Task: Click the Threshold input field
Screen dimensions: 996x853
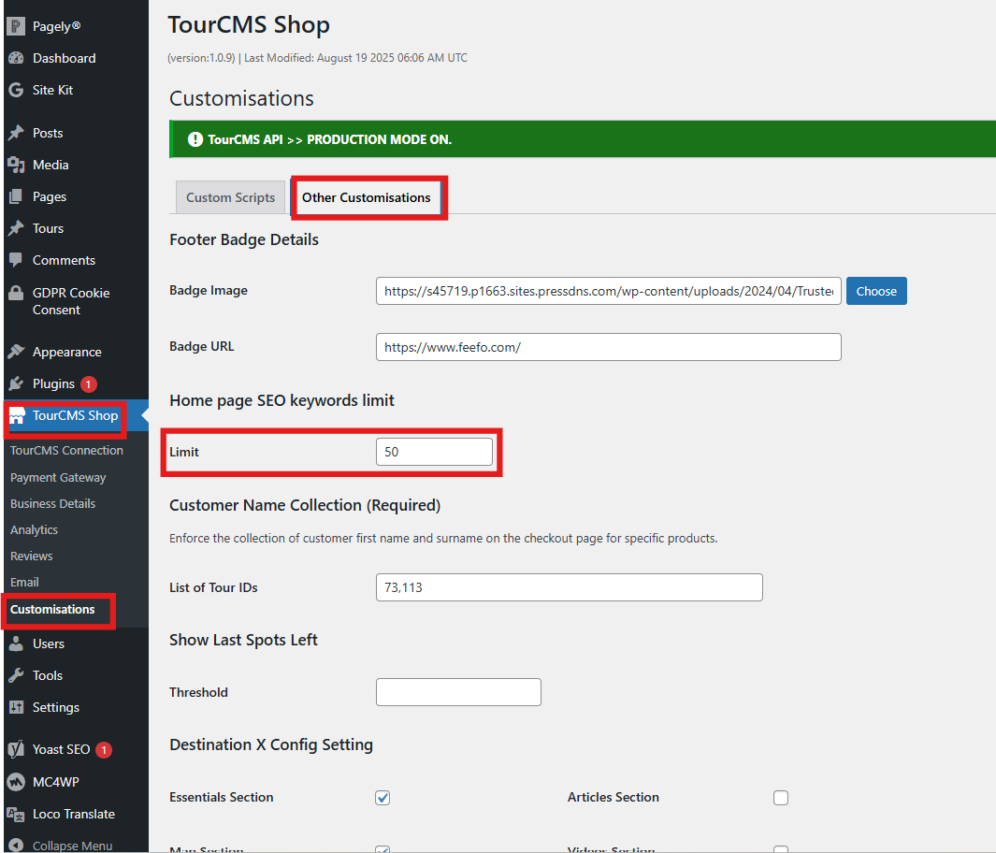Action: (458, 692)
